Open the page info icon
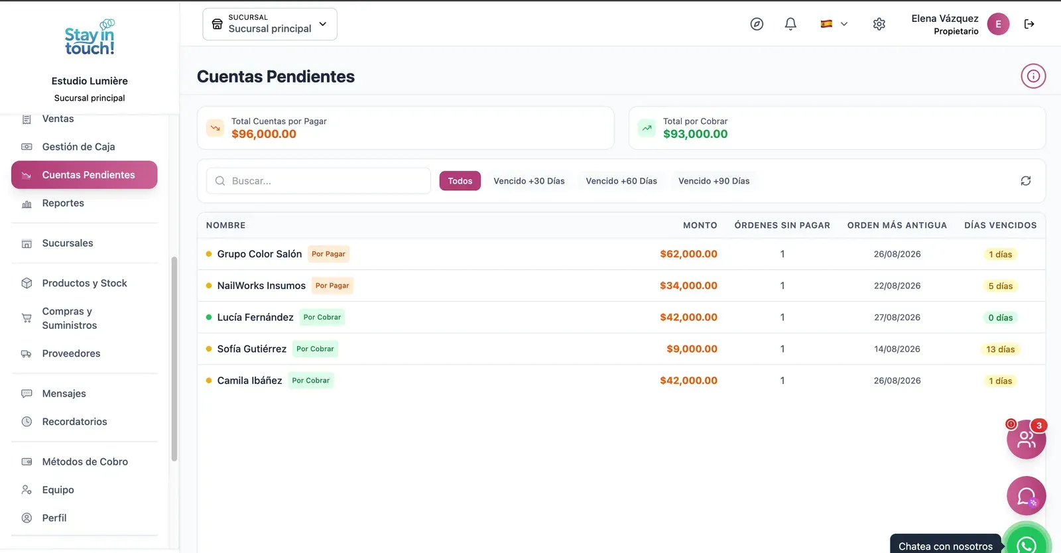 (x=1033, y=76)
